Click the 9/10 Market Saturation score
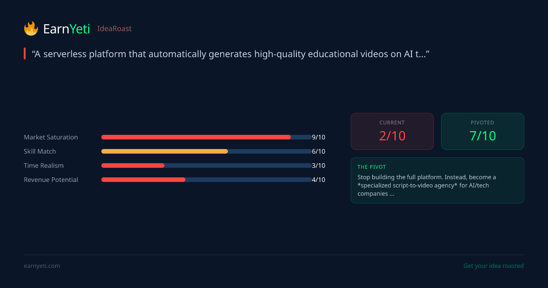Screen dimensions: 548x288 [x=318, y=137]
